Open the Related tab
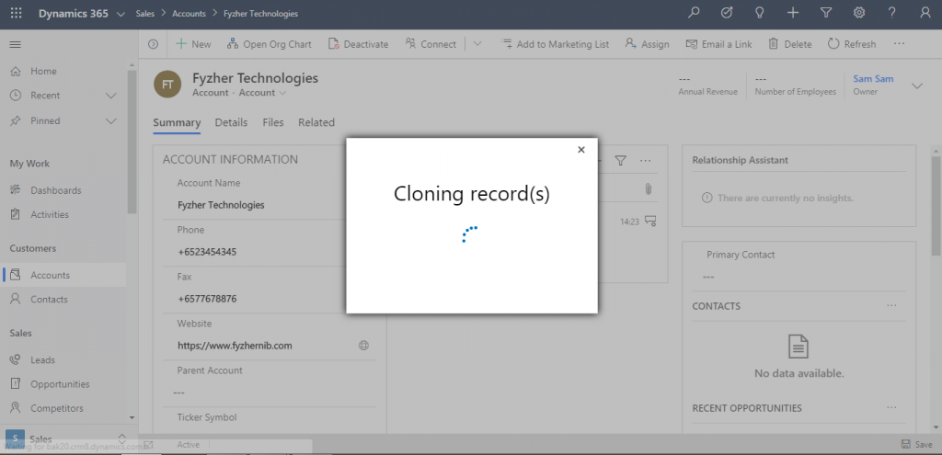This screenshot has width=942, height=455. coord(316,122)
